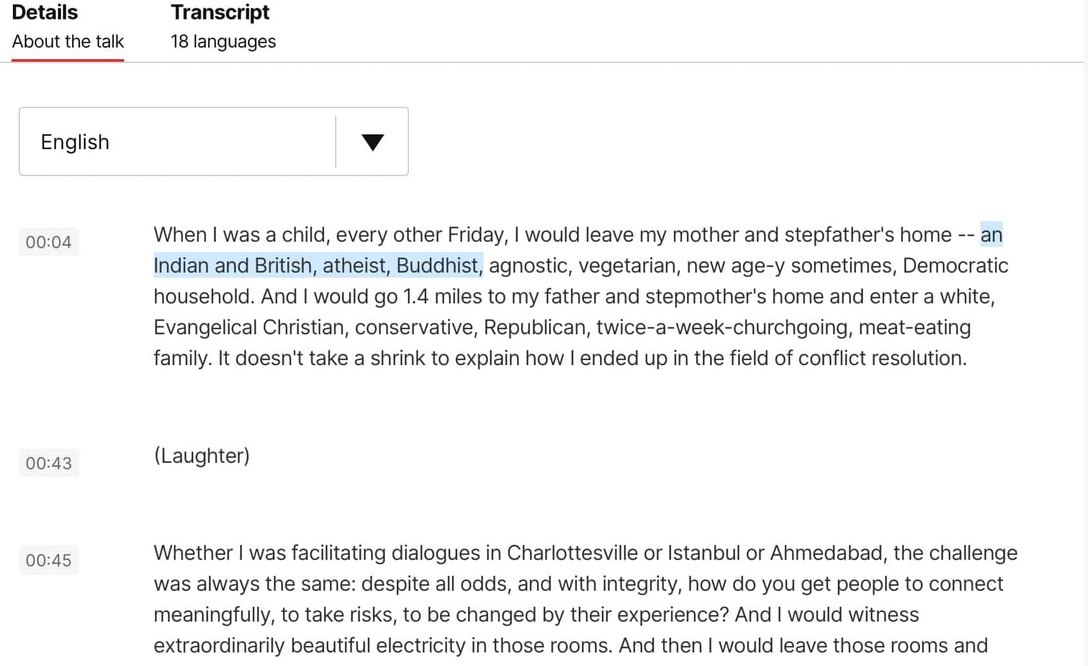1088x666 pixels.
Task: Switch to the Transcript tab
Action: click(220, 12)
